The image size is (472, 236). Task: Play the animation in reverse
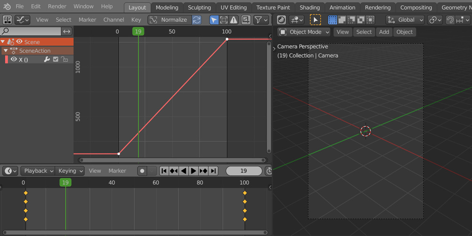[x=183, y=171]
